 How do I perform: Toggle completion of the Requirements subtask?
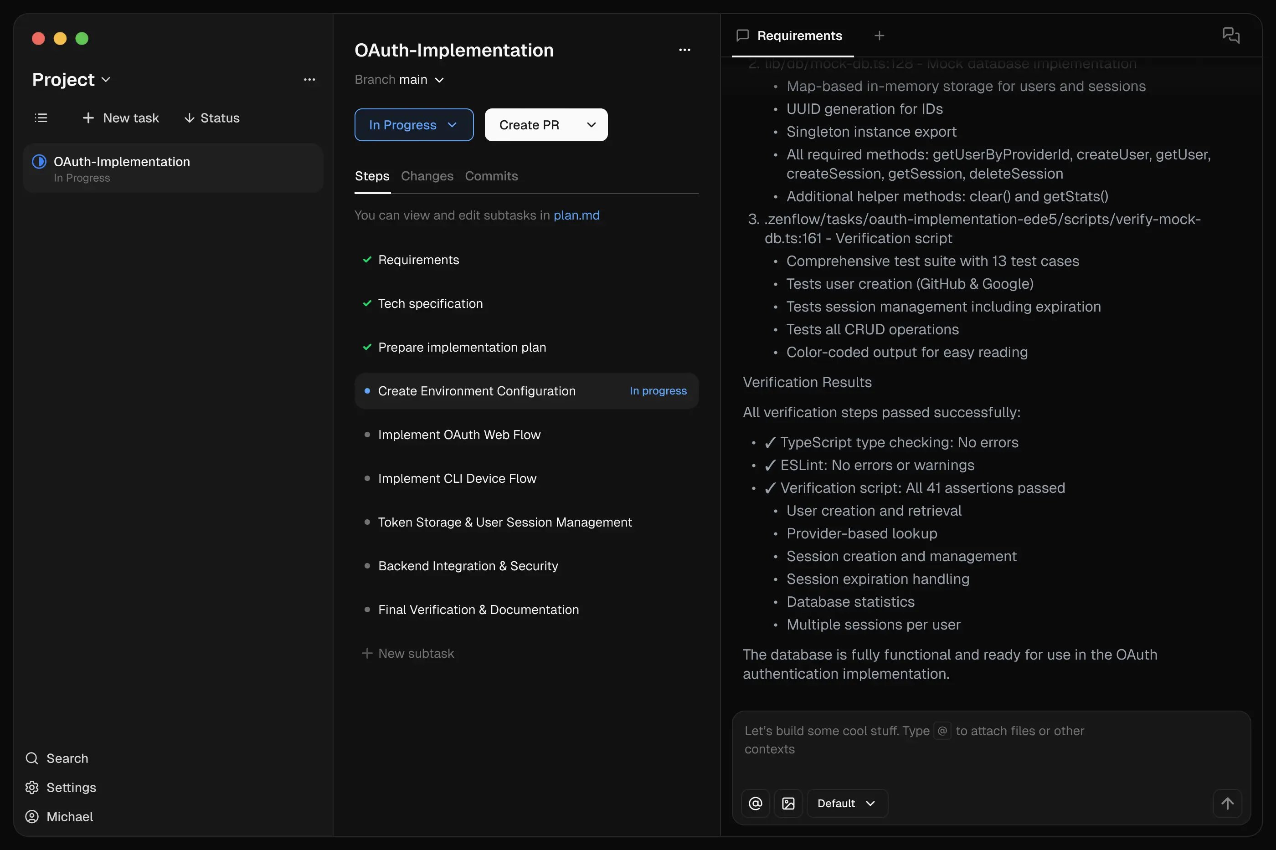click(366, 260)
